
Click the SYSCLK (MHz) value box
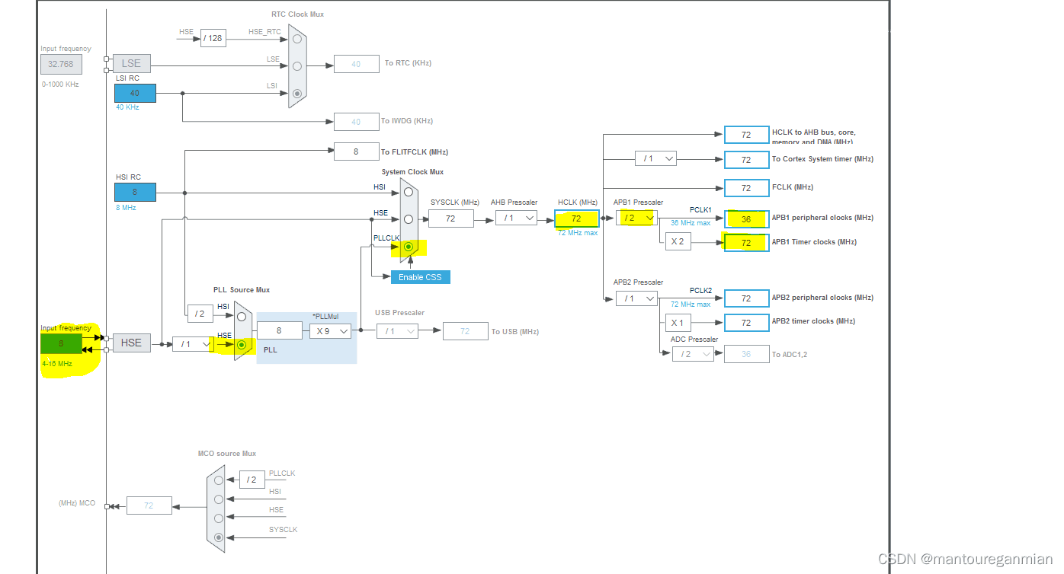click(450, 218)
